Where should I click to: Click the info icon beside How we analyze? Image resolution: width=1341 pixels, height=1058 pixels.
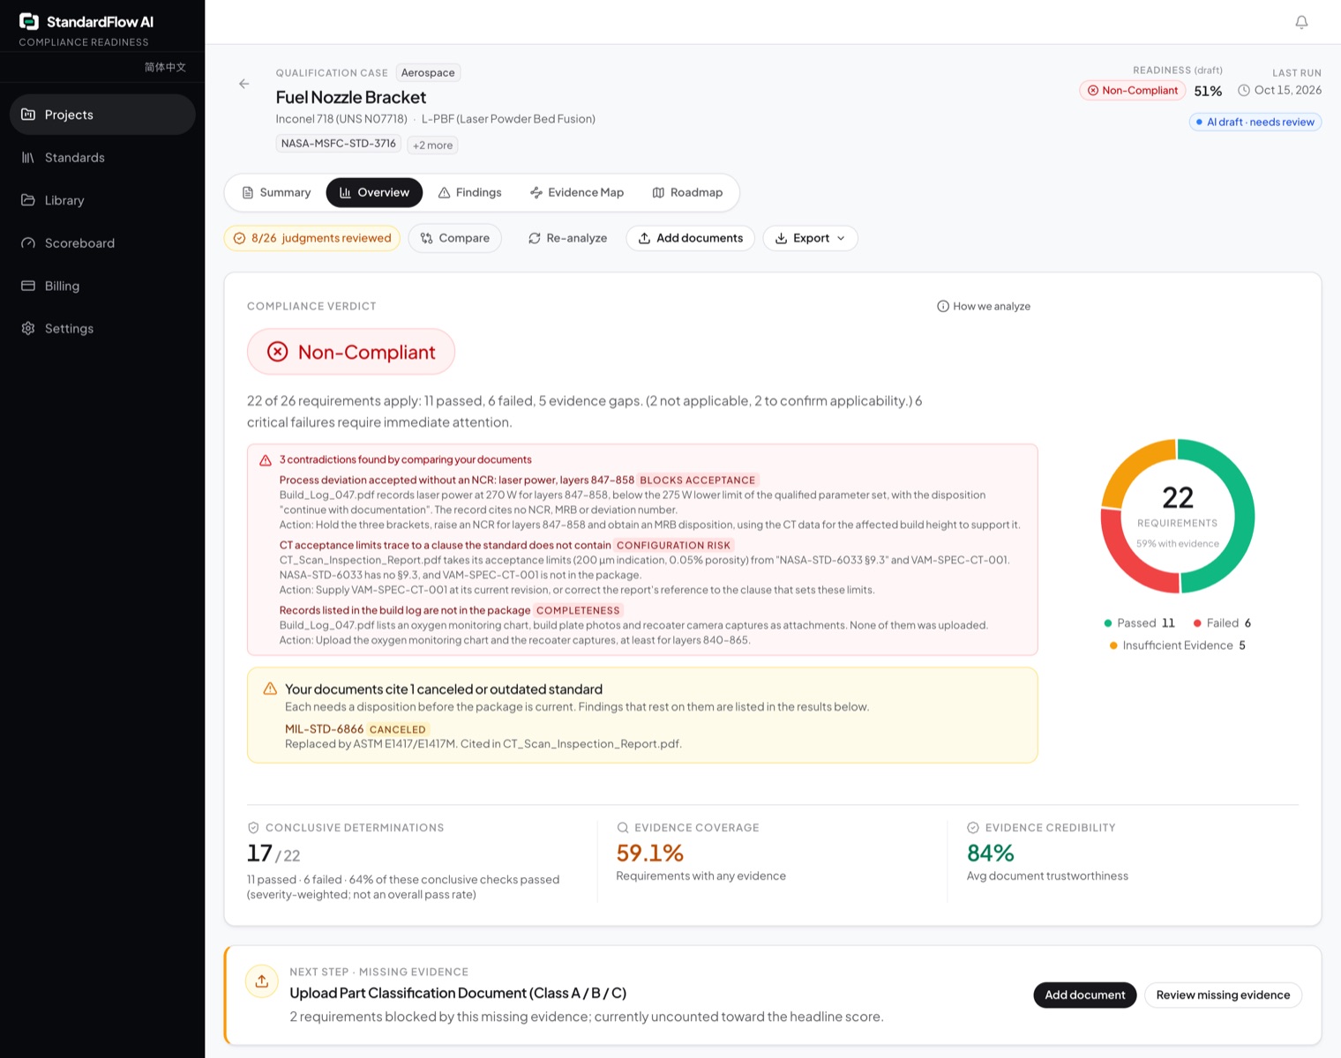click(x=943, y=306)
